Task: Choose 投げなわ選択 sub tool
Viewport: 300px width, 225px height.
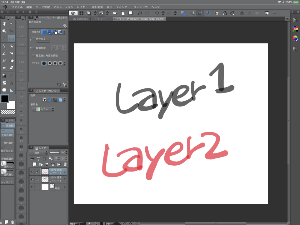Action: [x=7, y=151]
